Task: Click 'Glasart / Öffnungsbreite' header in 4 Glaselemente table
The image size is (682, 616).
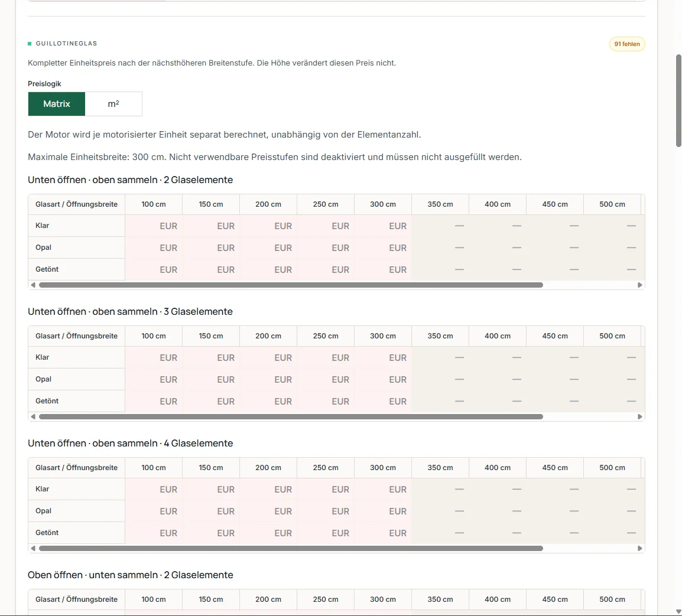Action: (x=77, y=468)
